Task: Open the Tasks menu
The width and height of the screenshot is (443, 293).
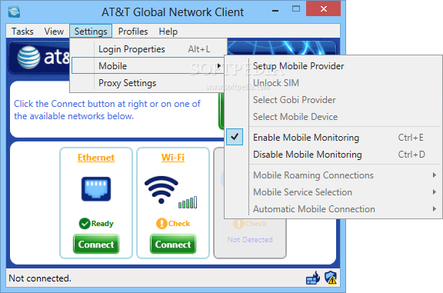Action: 22,32
